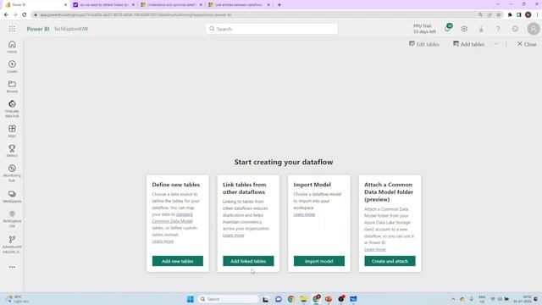Viewport: 542px width, 305px height.
Task: Reload the page with browser refresh
Action: (x=25, y=15)
